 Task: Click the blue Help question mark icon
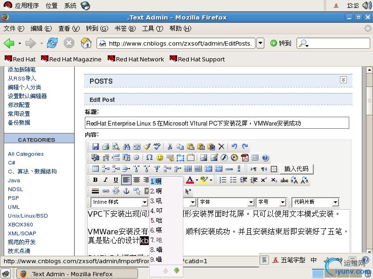point(265,158)
